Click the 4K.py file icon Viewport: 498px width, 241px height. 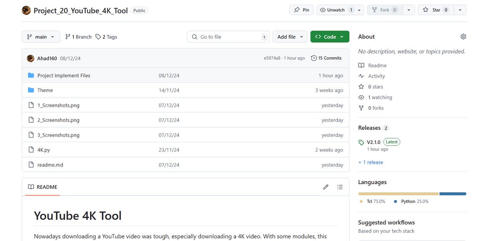31,150
